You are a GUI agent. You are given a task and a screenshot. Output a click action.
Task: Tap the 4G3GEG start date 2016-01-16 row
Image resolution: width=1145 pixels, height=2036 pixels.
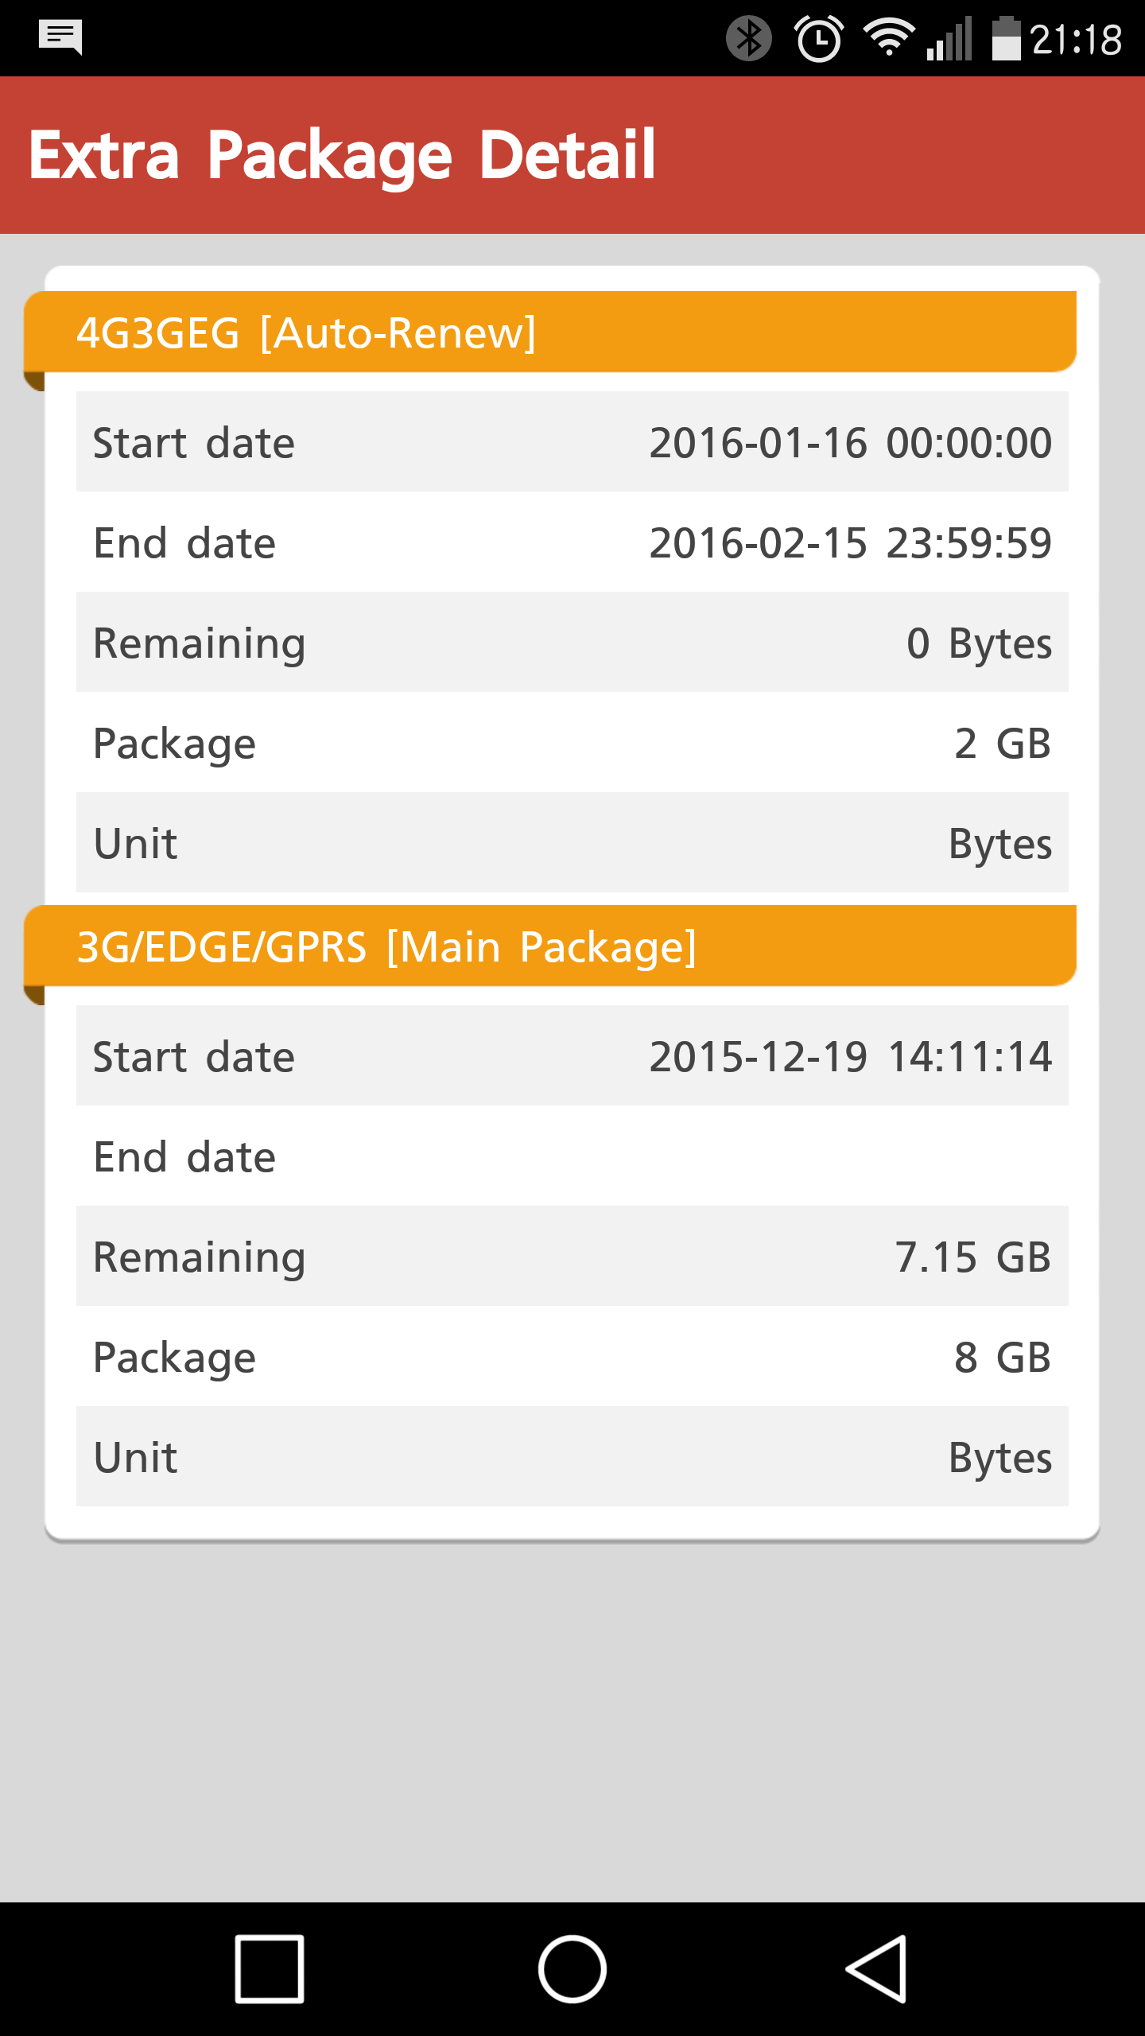(x=572, y=442)
